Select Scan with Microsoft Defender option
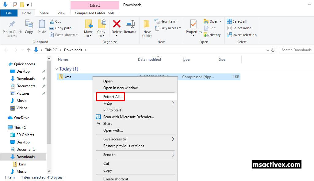Screen dimensions: 314x181 pos(128,117)
